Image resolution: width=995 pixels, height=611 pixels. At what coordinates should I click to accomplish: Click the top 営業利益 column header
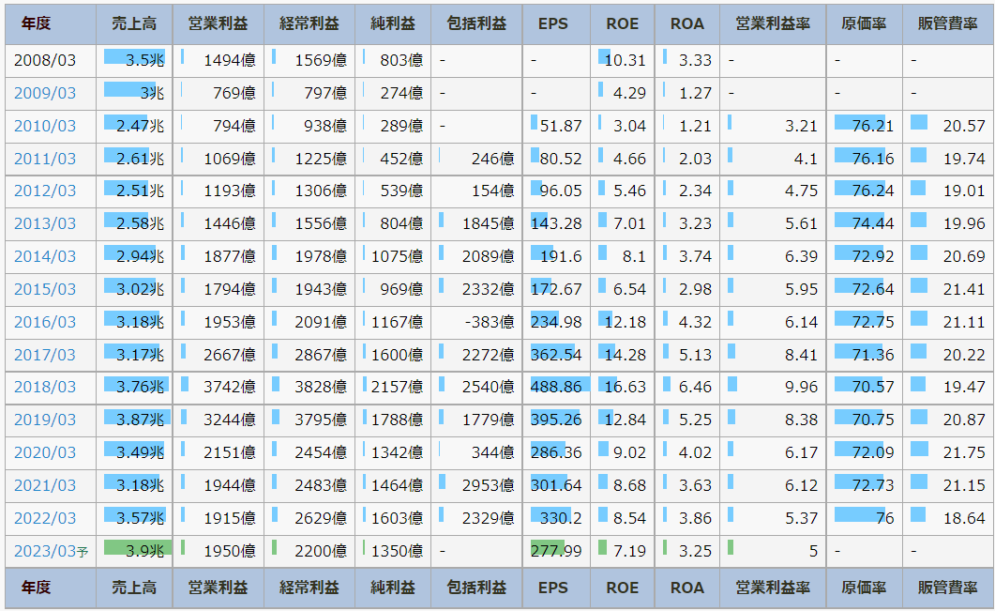218,24
